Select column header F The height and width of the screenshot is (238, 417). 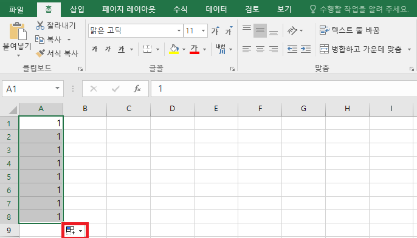click(x=260, y=109)
